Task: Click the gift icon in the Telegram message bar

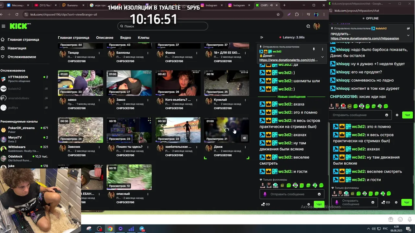Action: click(391, 219)
